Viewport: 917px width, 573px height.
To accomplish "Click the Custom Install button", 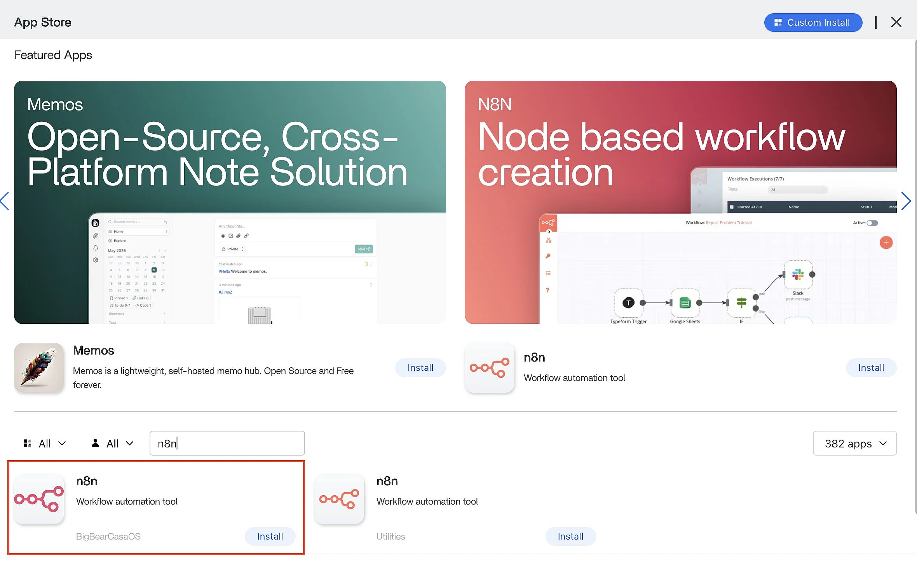I will coord(813,23).
